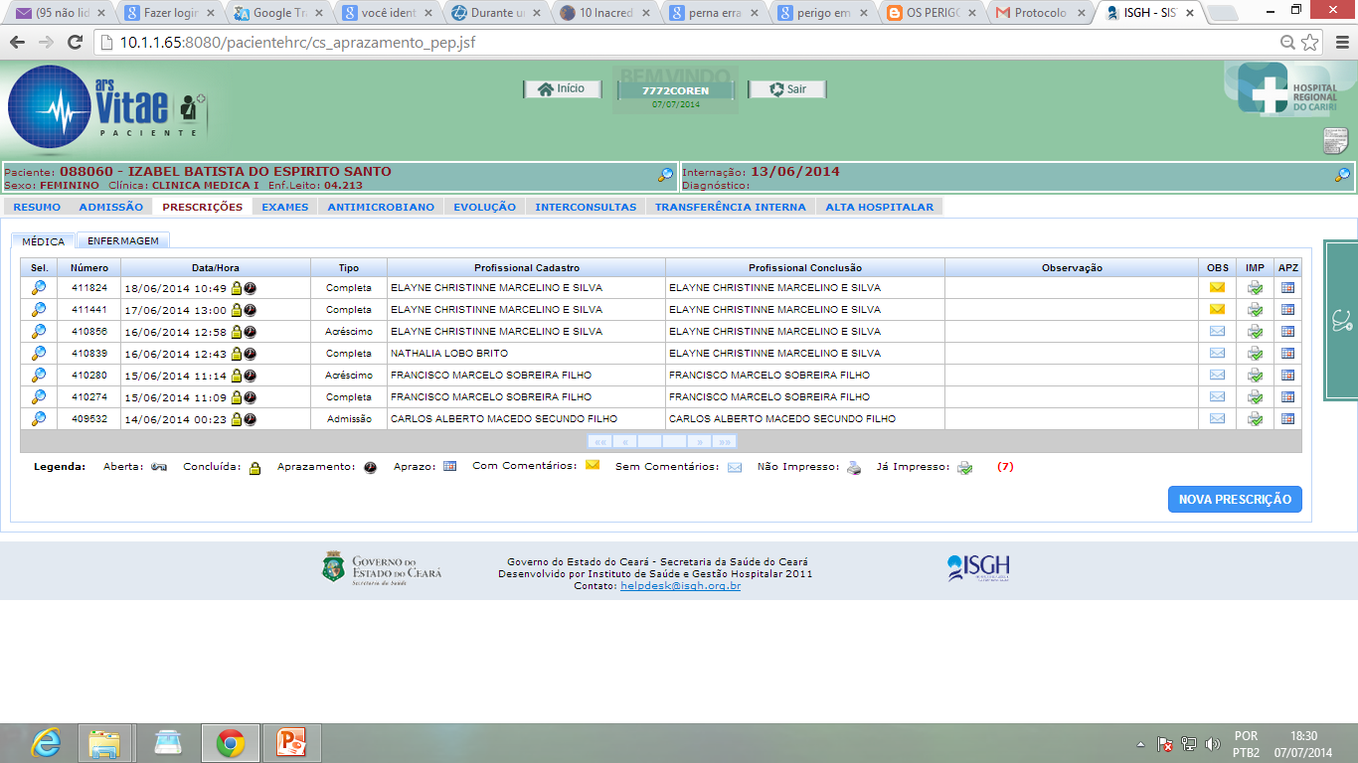The image size is (1358, 763).
Task: Bookmark page with star icon
Action: [x=1310, y=43]
